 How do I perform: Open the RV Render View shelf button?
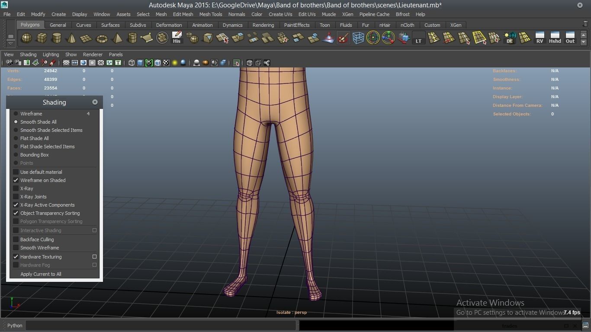point(540,38)
